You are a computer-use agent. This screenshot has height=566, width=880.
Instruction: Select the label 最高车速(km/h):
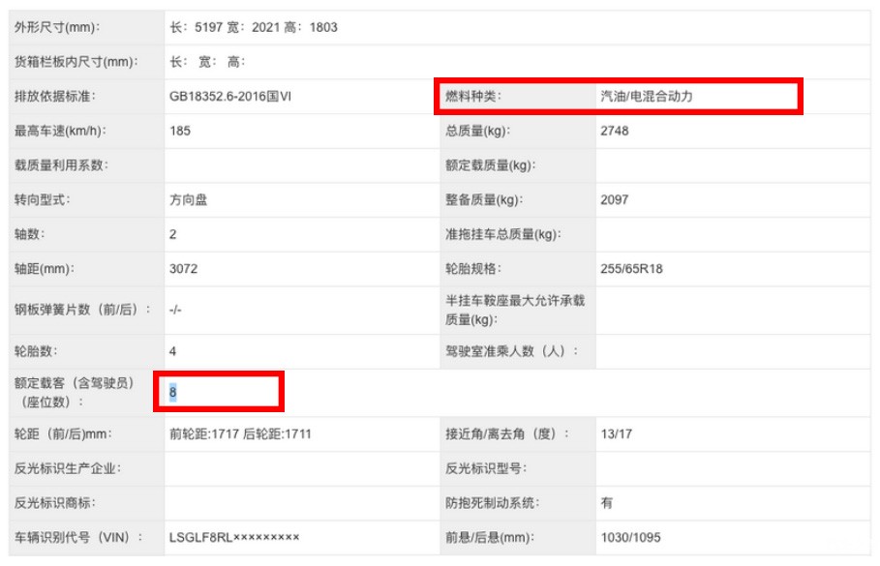(x=61, y=132)
